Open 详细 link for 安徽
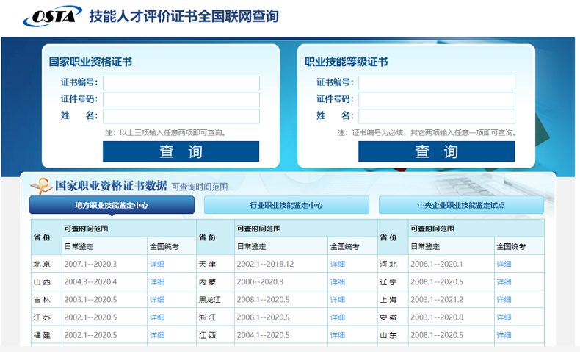The width and height of the screenshot is (580, 352). click(504, 317)
